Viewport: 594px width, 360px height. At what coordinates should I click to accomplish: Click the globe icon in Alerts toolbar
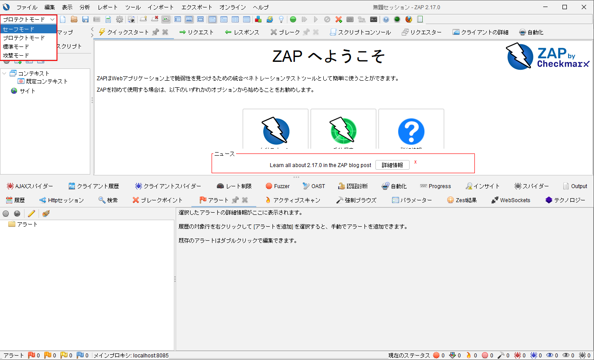17,214
